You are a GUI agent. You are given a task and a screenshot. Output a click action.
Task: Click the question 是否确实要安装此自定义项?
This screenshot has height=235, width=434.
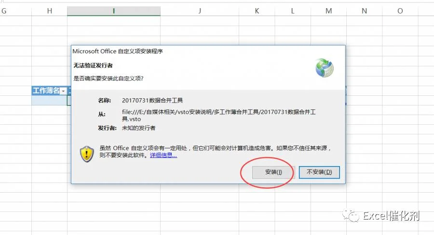coord(108,78)
